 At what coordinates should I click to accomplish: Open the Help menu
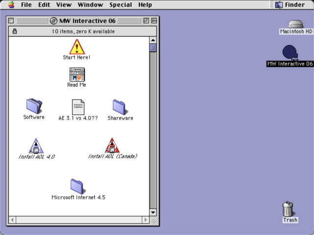(x=145, y=4)
